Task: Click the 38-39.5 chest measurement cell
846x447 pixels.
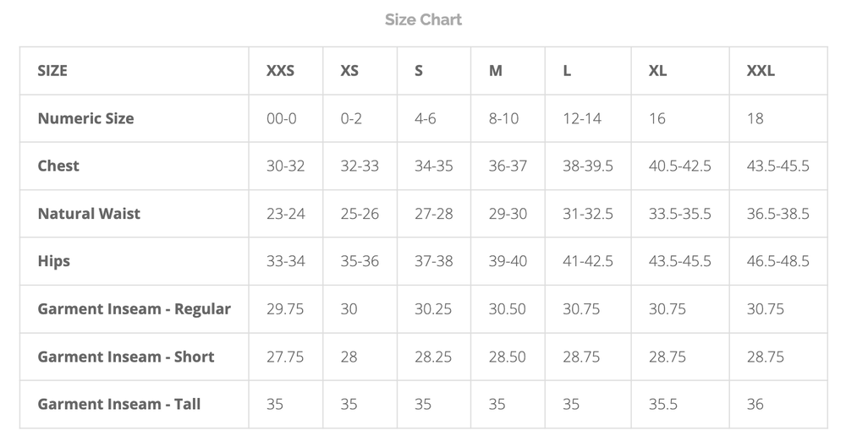Action: [x=588, y=166]
